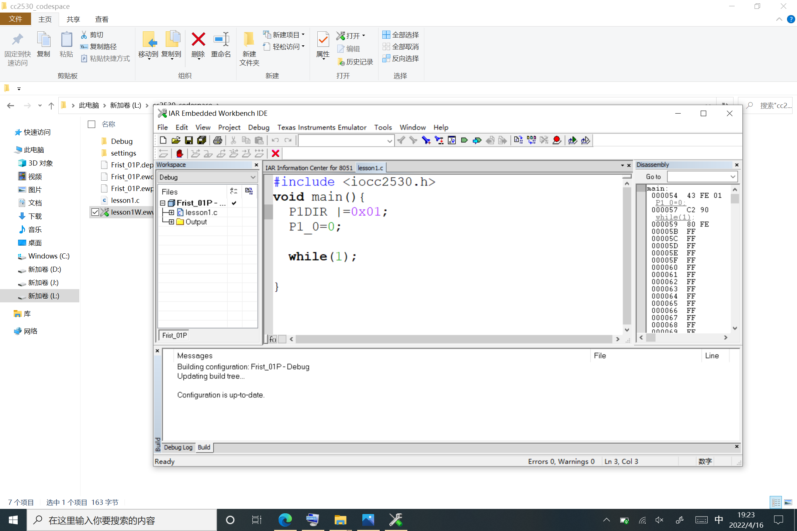Click the Download and Debug icon
The width and height of the screenshot is (797, 531).
(x=573, y=140)
